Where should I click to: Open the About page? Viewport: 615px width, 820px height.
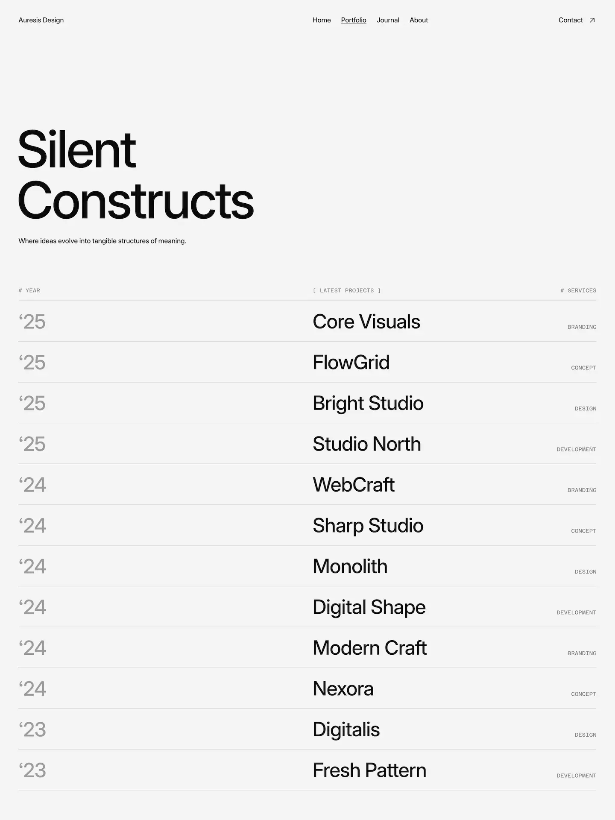point(419,20)
